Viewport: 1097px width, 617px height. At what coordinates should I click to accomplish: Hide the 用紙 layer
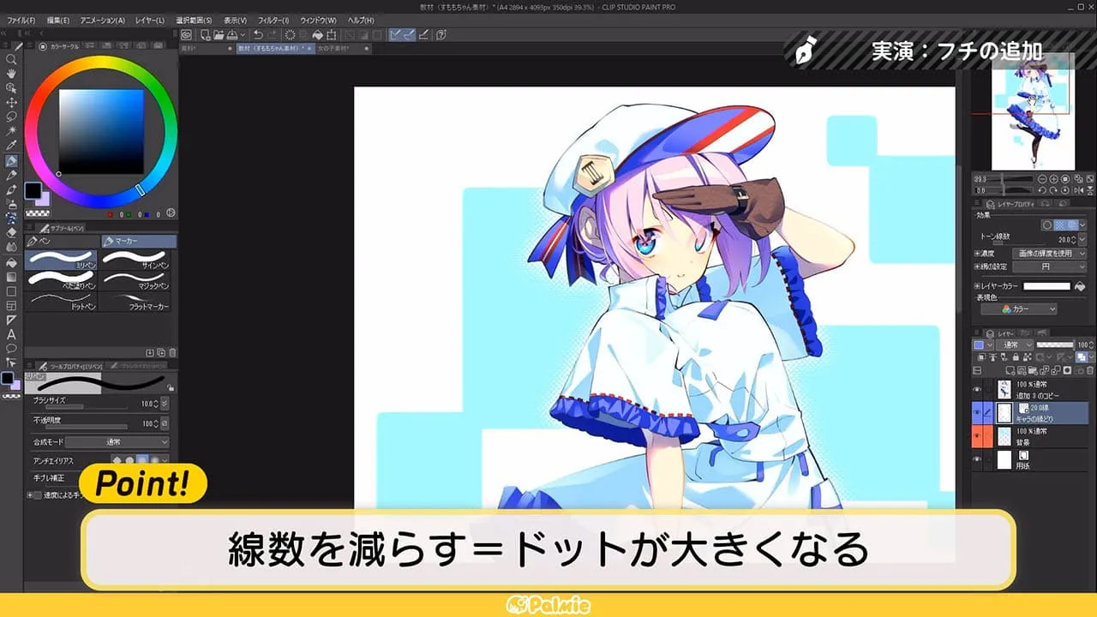coord(976,457)
